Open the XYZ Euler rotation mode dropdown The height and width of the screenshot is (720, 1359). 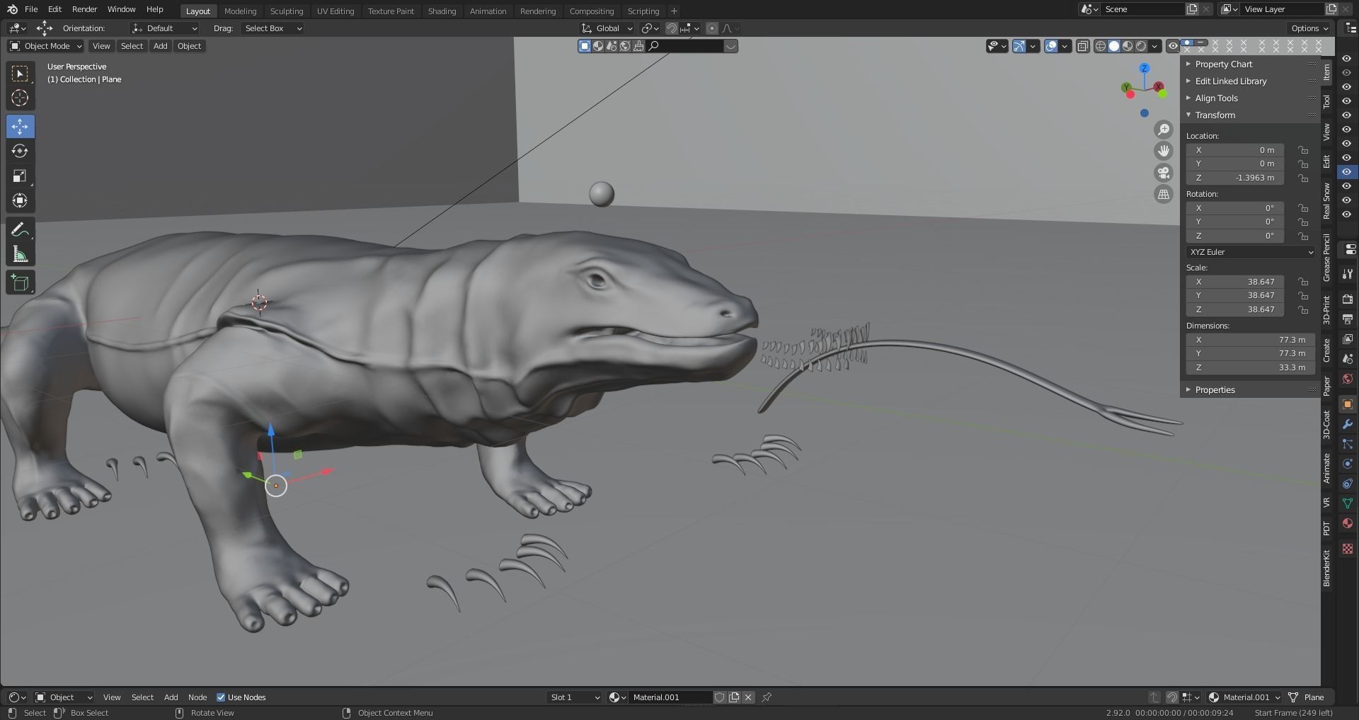click(1250, 252)
